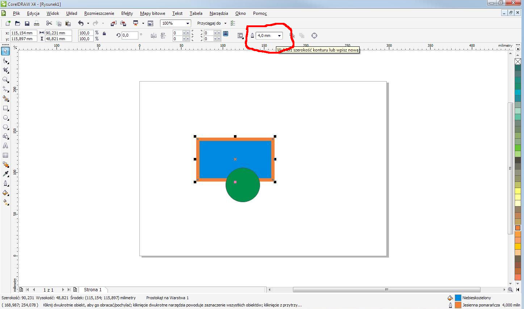This screenshot has height=309, width=524.
Task: Click the Undo arrow button
Action: click(81, 24)
